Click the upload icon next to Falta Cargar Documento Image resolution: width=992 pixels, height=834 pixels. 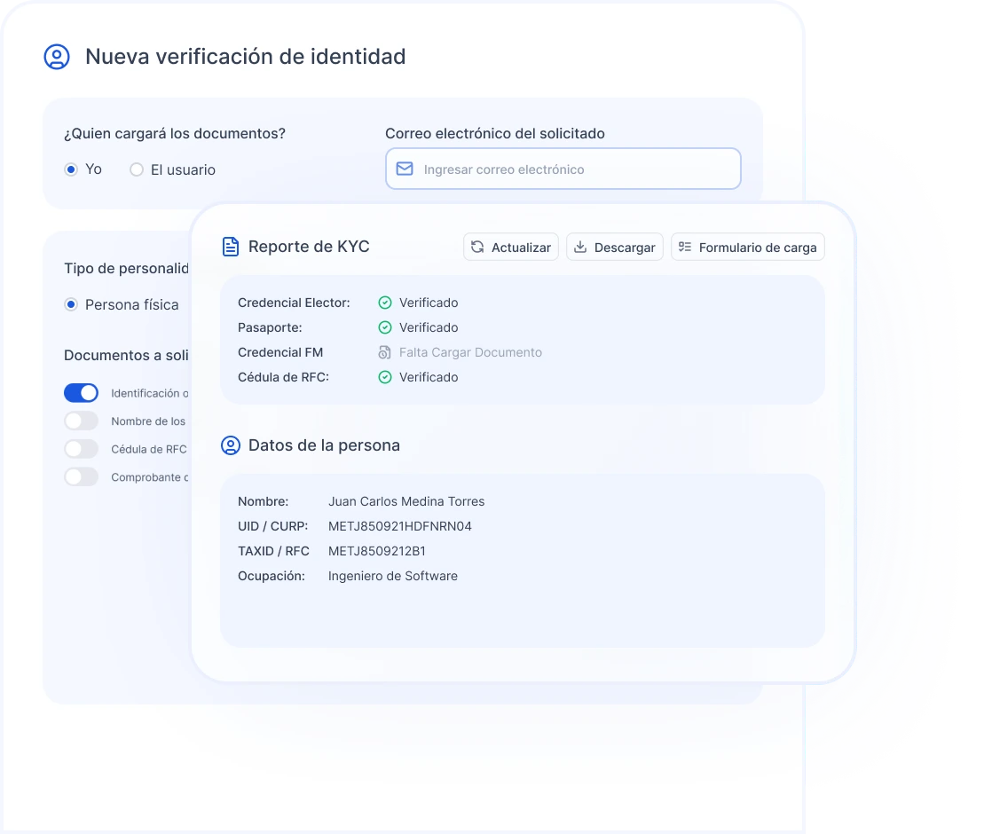pos(384,352)
